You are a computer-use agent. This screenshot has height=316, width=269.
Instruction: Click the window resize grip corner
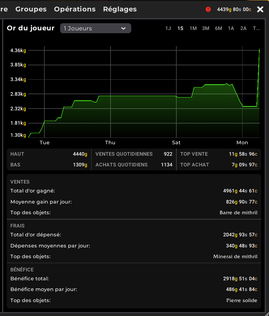coord(267,314)
